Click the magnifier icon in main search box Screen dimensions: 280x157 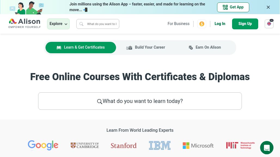[x=100, y=102]
